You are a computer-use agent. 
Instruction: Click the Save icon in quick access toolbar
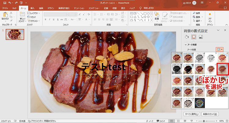click(4, 2)
